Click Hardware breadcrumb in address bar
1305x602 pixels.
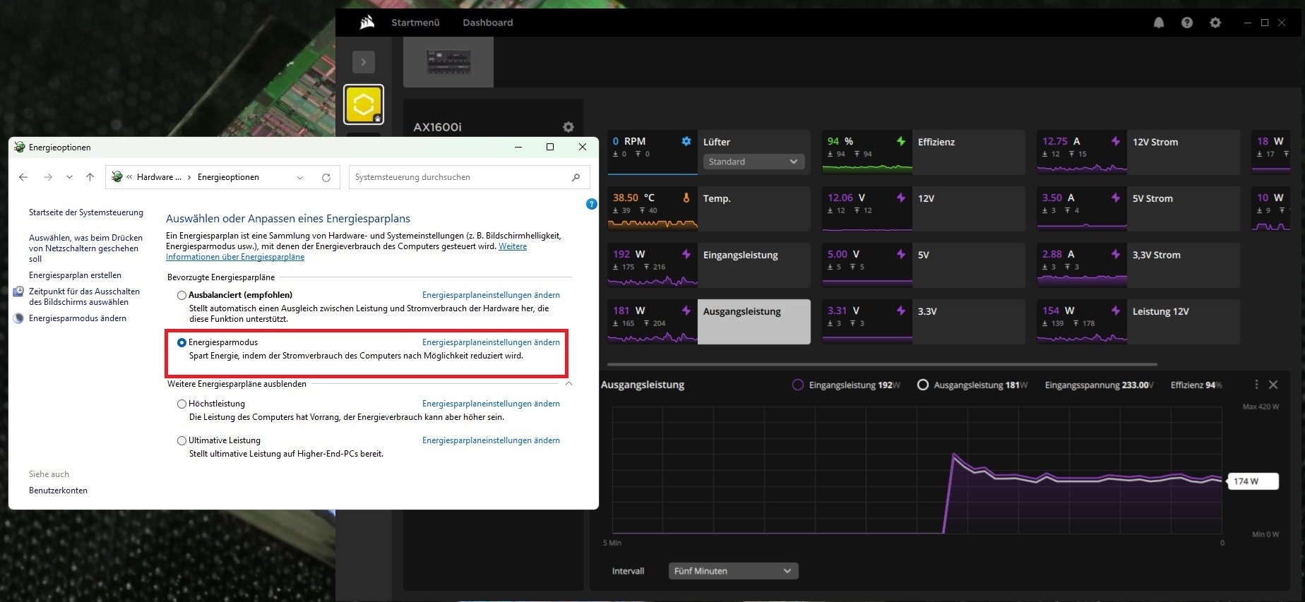pos(159,177)
